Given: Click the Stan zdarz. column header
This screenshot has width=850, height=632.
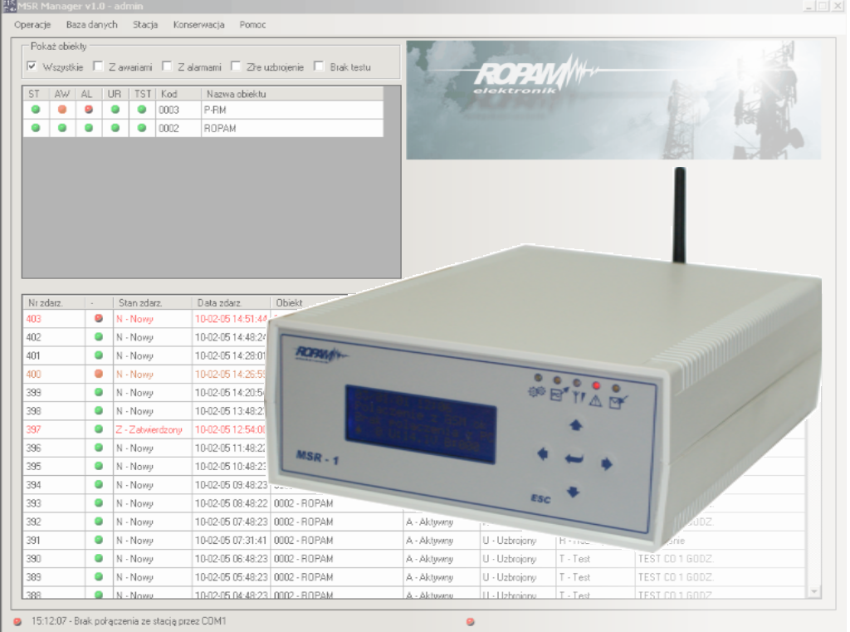Looking at the screenshot, I should 153,302.
